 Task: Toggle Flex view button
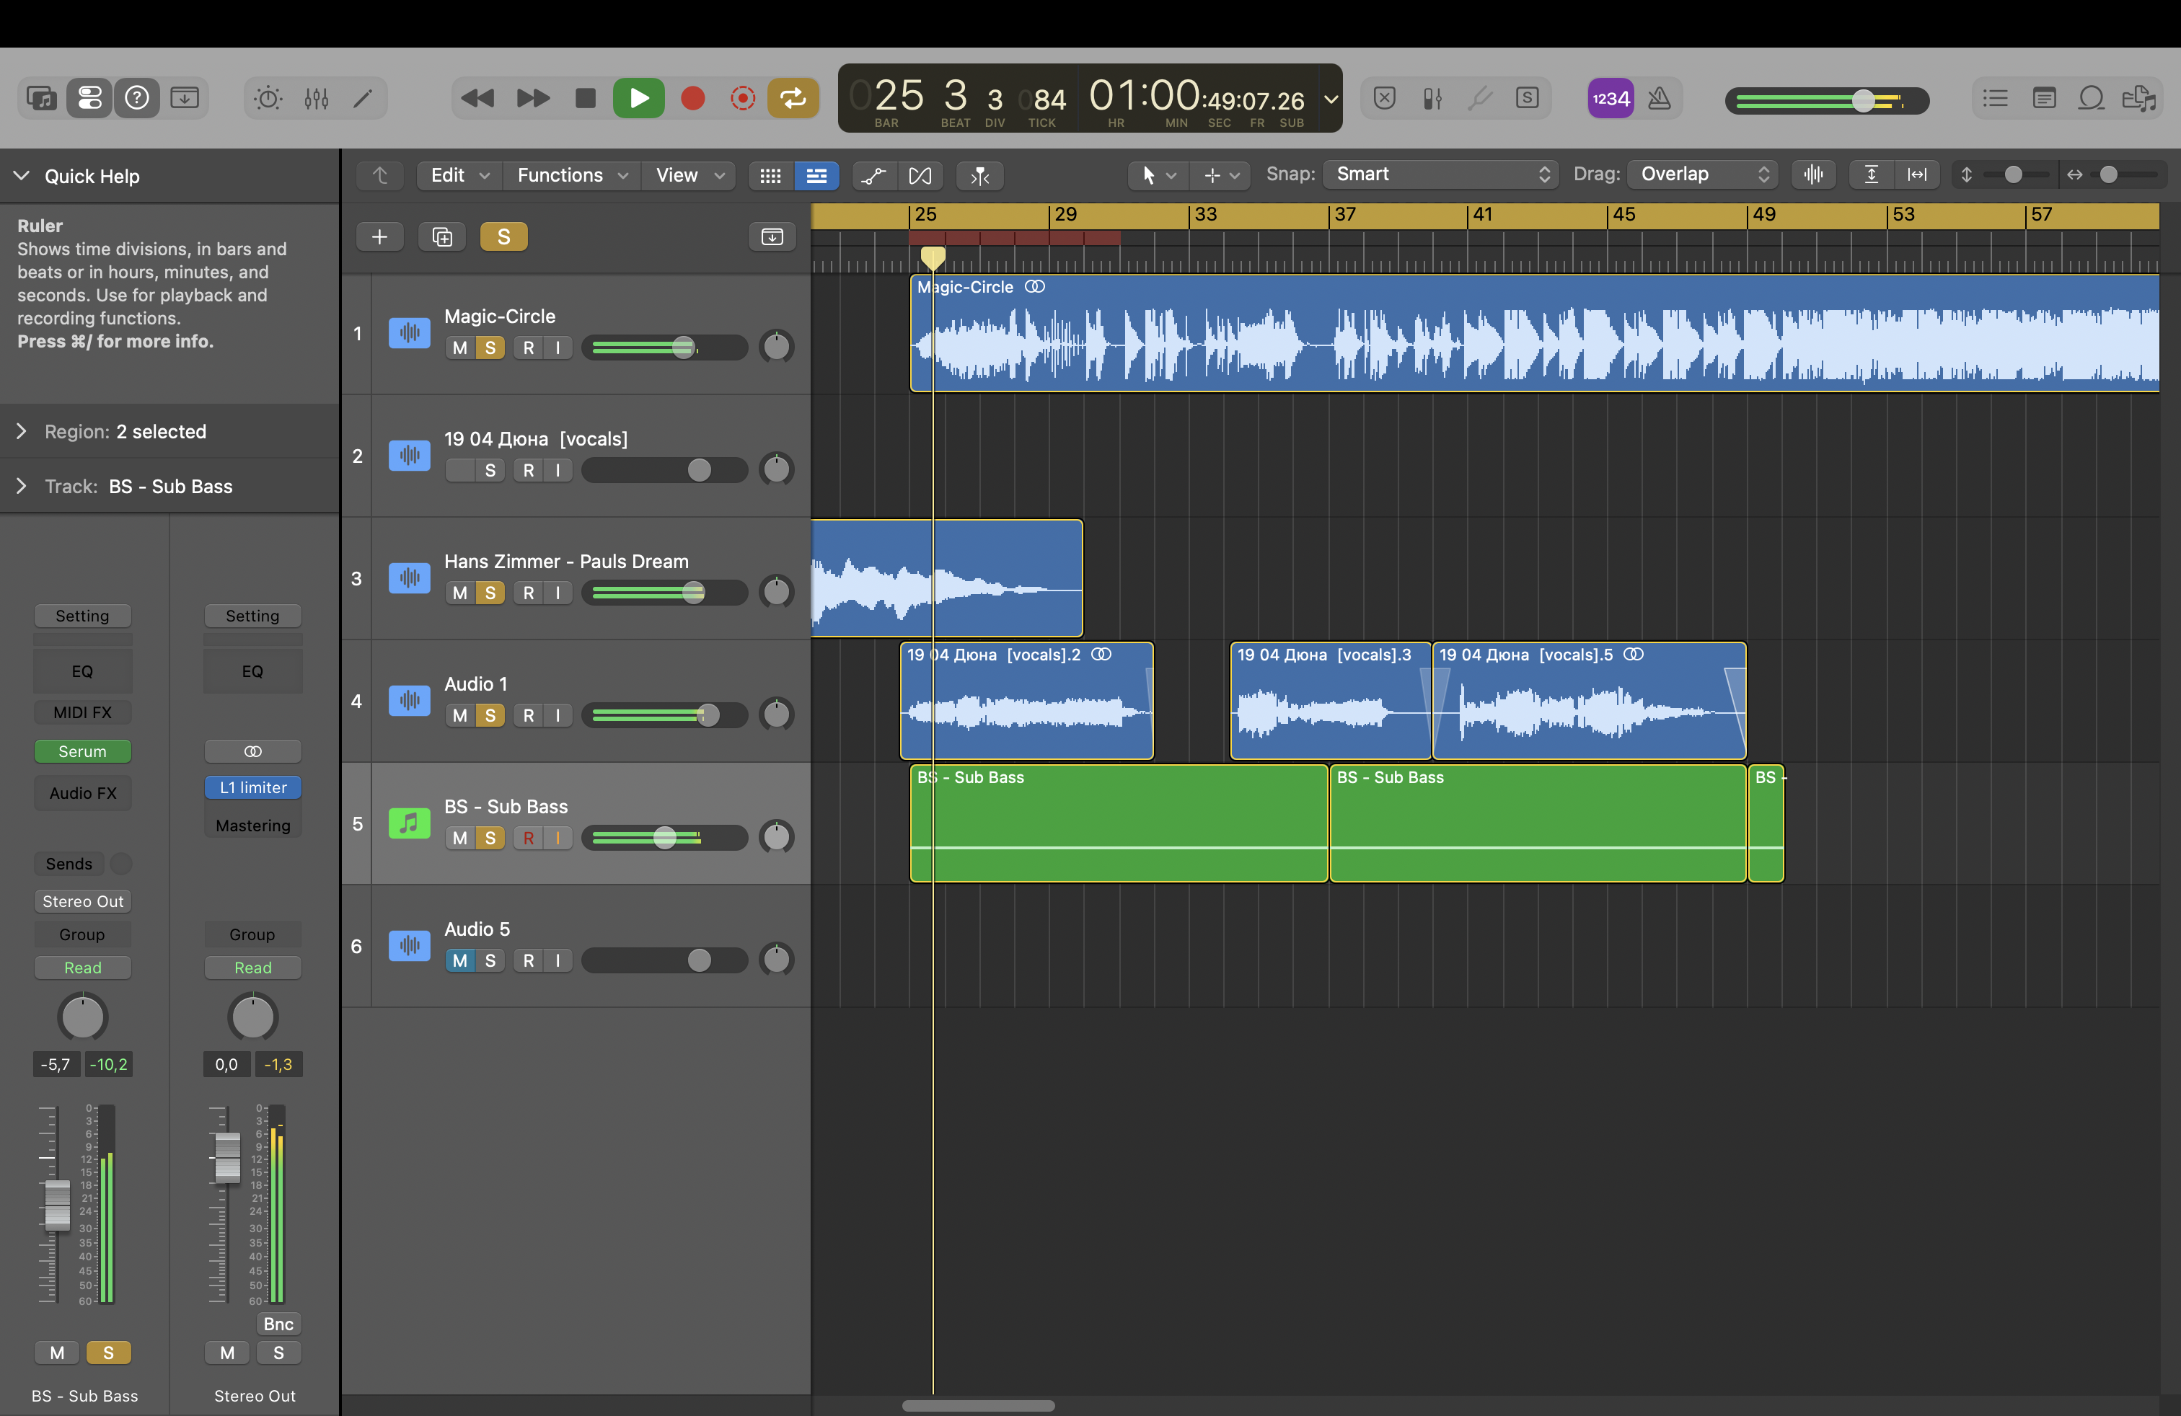pos(920,175)
